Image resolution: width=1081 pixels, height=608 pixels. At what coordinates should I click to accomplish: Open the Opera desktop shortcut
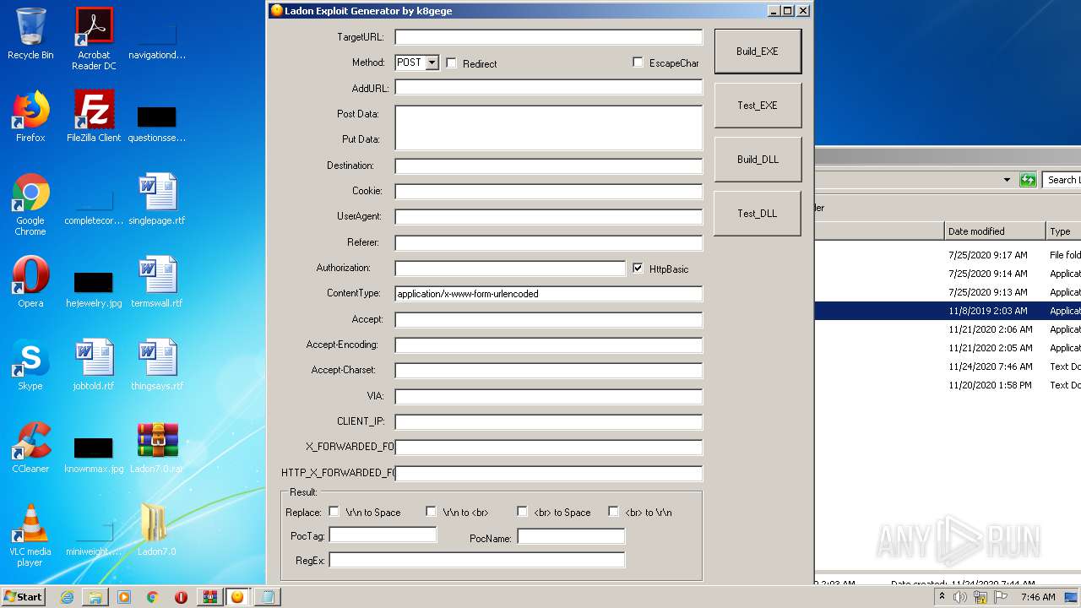point(30,282)
